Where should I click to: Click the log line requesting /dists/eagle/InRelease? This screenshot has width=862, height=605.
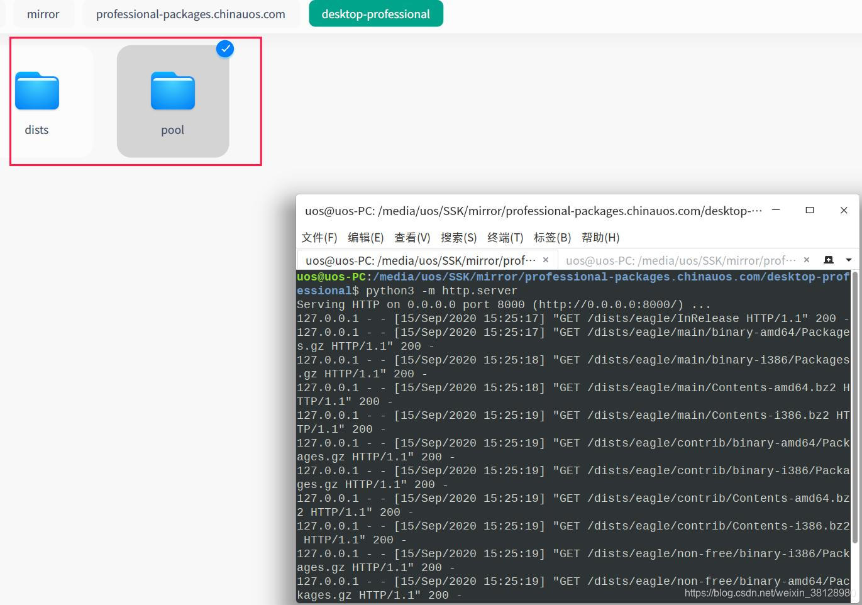(573, 318)
